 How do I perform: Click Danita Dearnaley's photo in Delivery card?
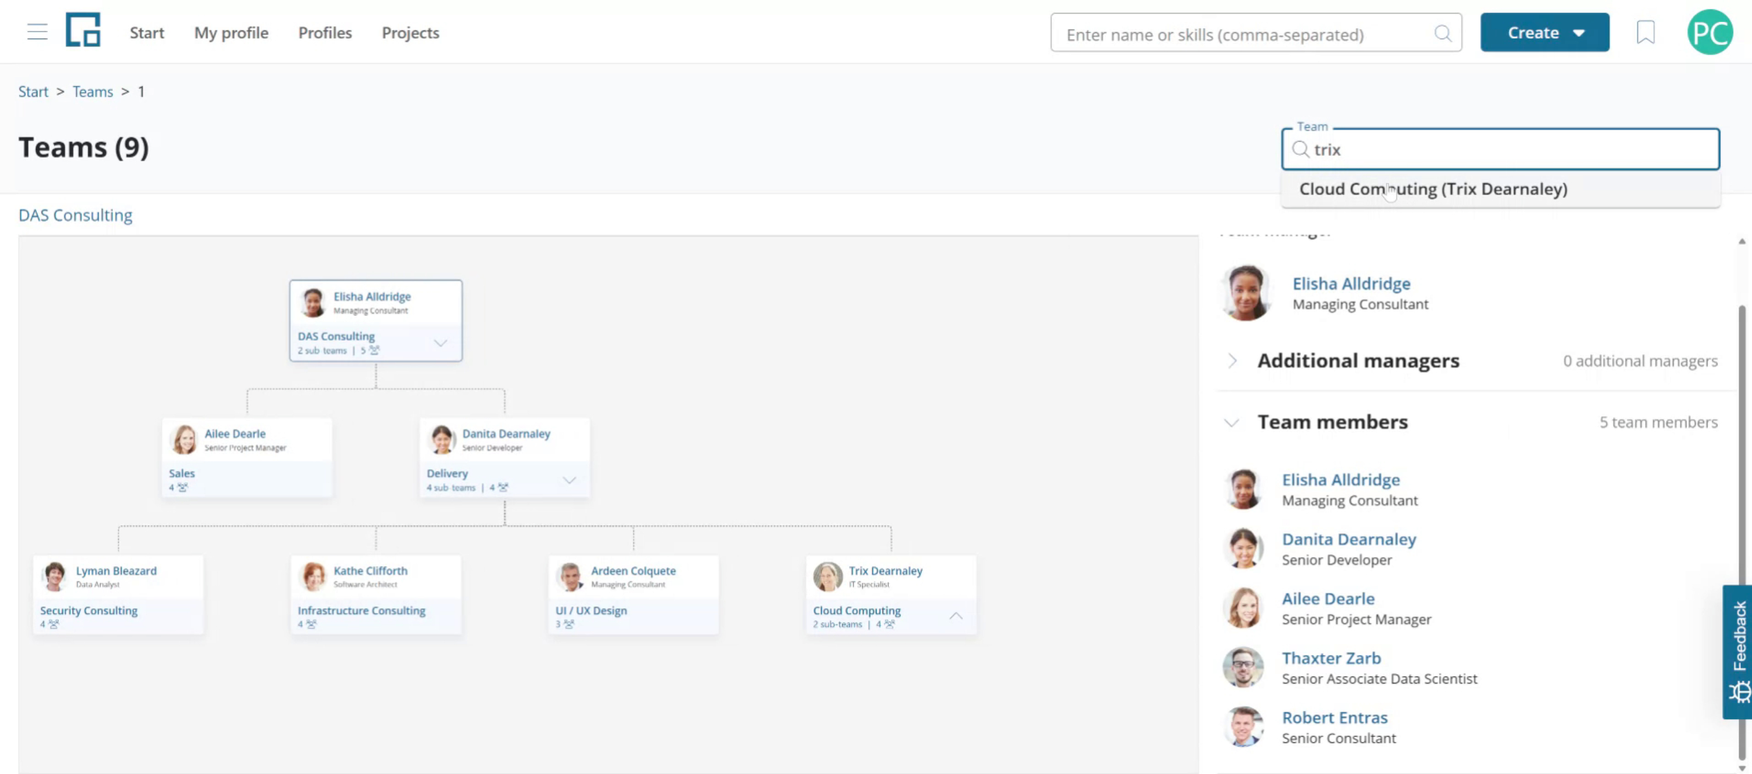[x=442, y=440]
